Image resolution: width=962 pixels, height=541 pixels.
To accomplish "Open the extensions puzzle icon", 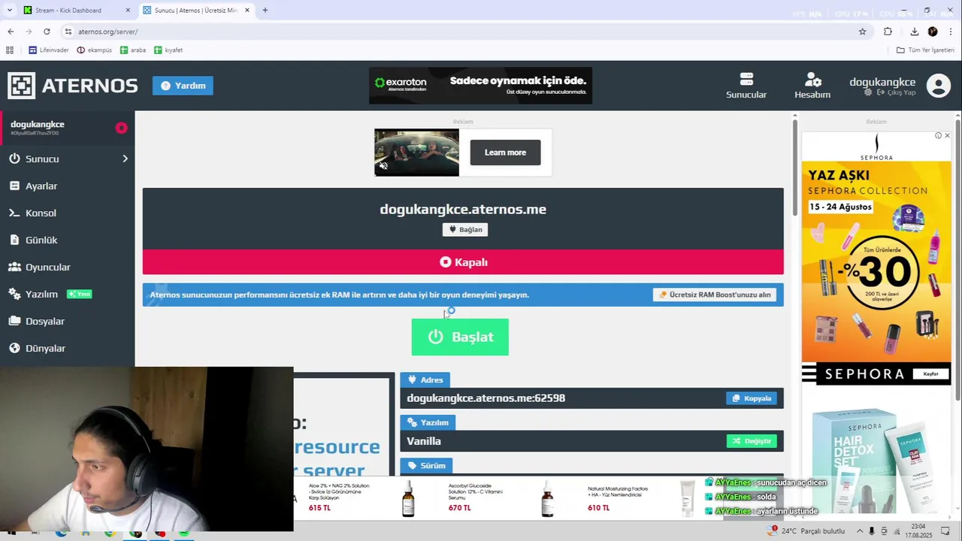I will [888, 32].
